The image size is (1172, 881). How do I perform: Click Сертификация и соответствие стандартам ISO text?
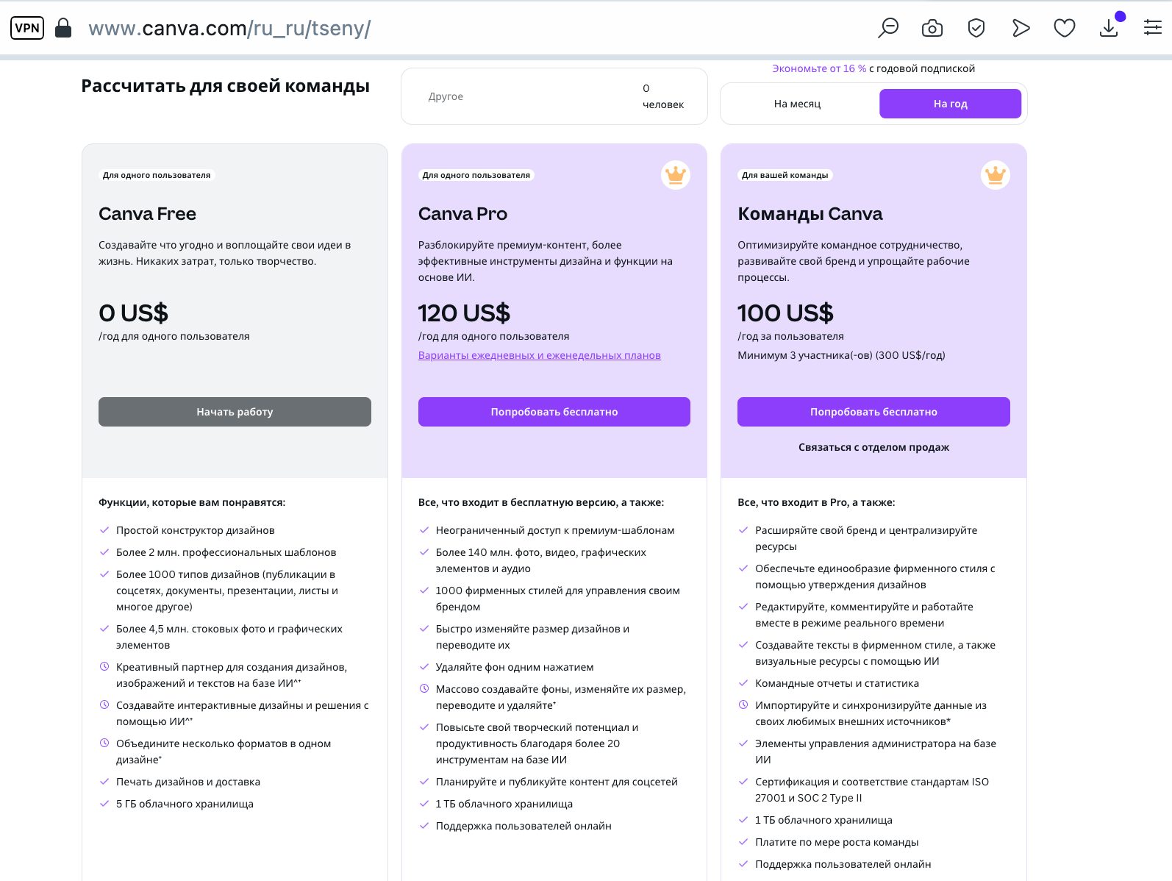[872, 790]
